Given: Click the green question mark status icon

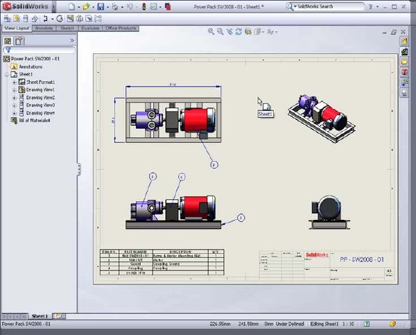Looking at the screenshot, I should (367, 324).
